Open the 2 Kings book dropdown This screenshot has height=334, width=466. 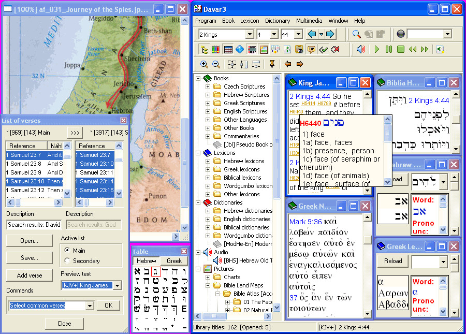(x=250, y=35)
